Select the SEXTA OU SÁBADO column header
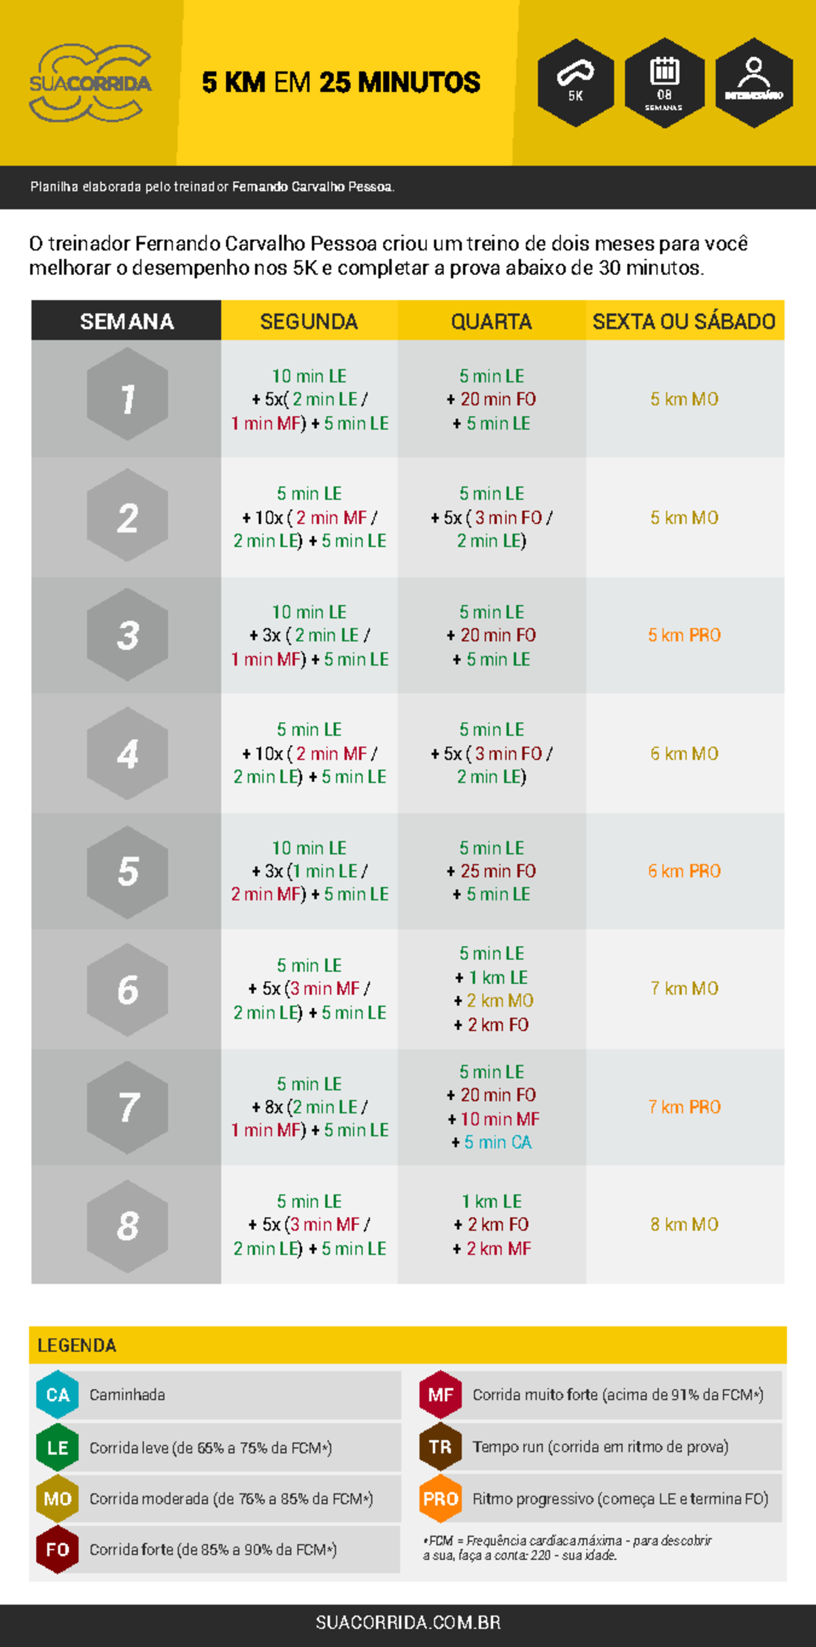816x1647 pixels. click(683, 321)
